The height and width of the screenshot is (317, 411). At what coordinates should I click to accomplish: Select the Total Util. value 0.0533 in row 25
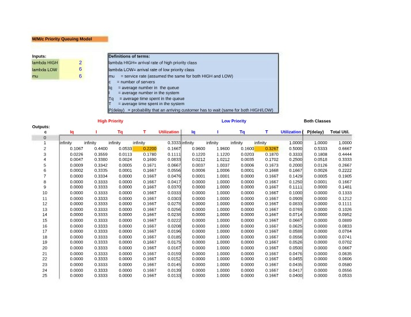345,276
